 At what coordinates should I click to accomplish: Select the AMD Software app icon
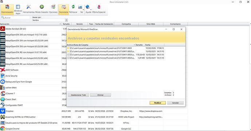(x=3, y=70)
